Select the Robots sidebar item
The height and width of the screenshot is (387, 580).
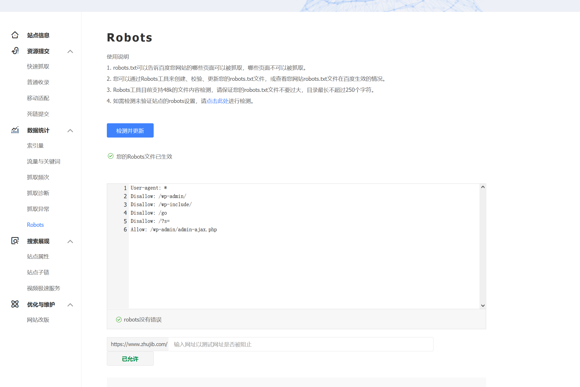tap(35, 225)
